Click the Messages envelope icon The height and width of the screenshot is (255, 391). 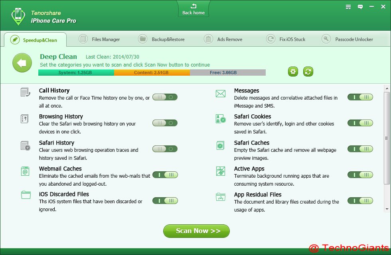click(x=220, y=94)
